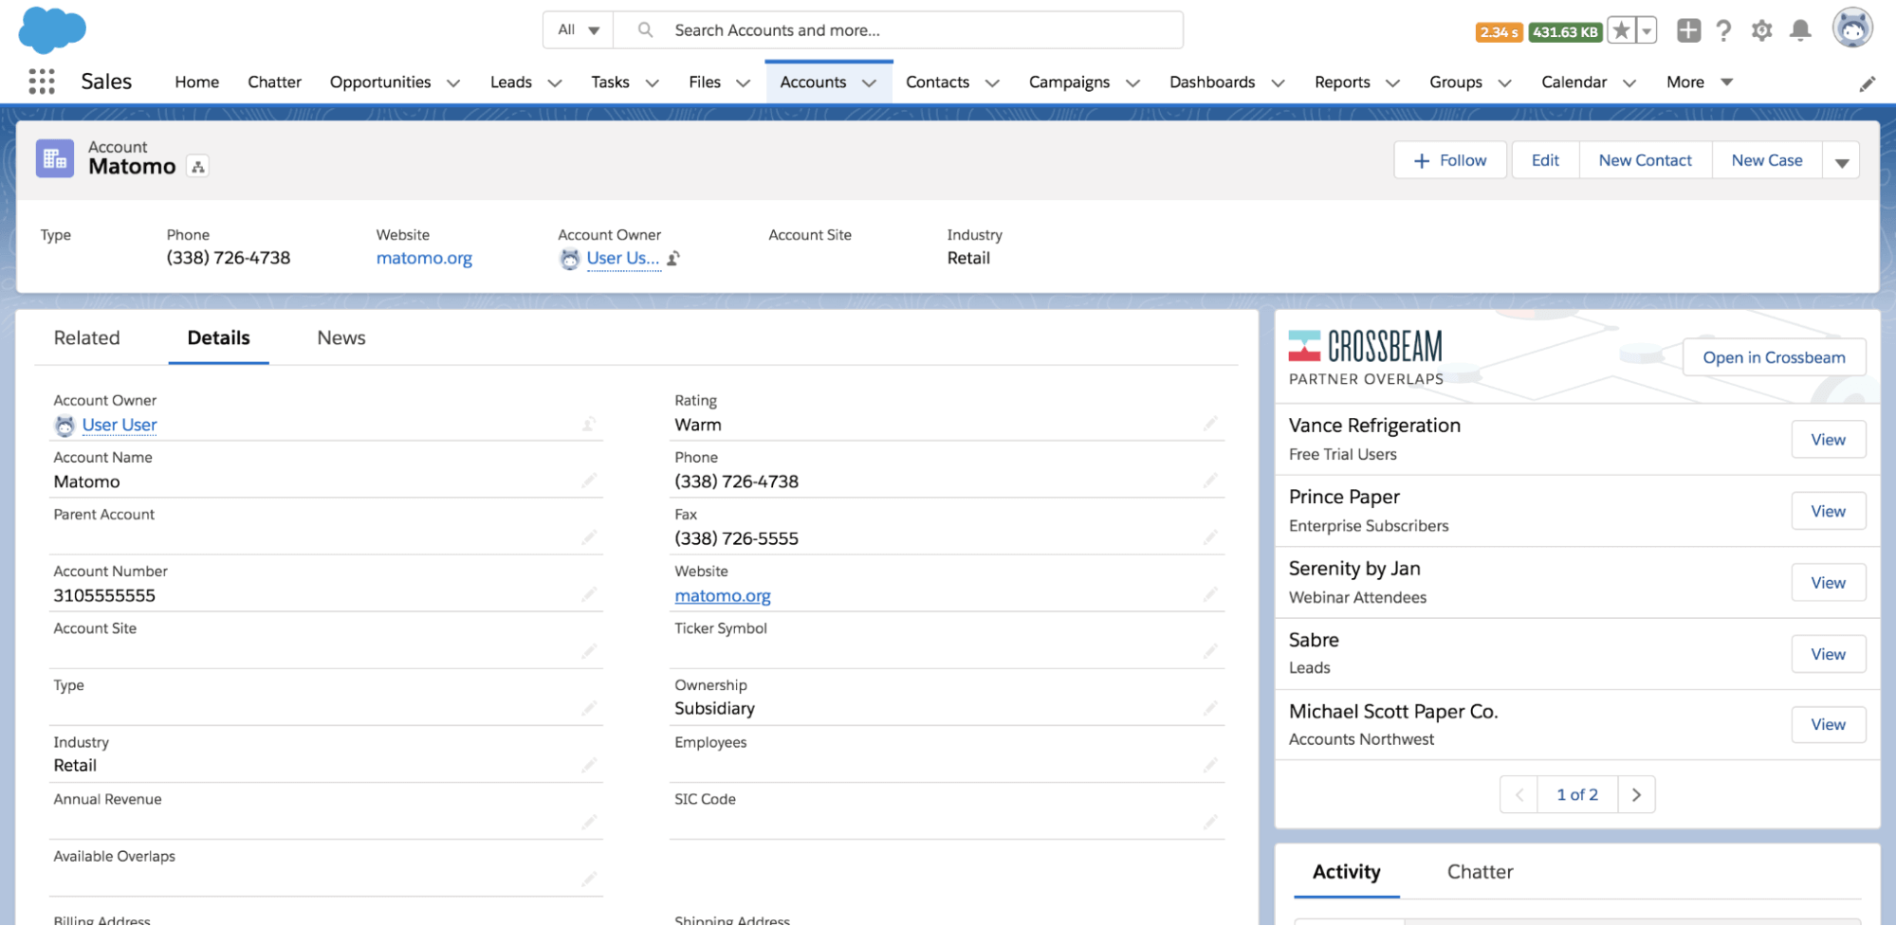Edit the Rating field pencil
The image size is (1896, 926).
[1210, 424]
